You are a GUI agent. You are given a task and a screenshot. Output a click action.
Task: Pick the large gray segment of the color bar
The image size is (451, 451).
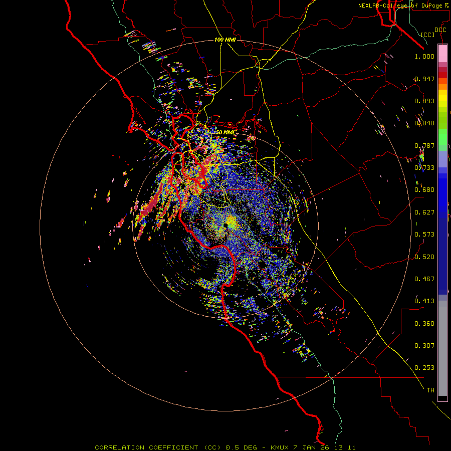coord(442,348)
